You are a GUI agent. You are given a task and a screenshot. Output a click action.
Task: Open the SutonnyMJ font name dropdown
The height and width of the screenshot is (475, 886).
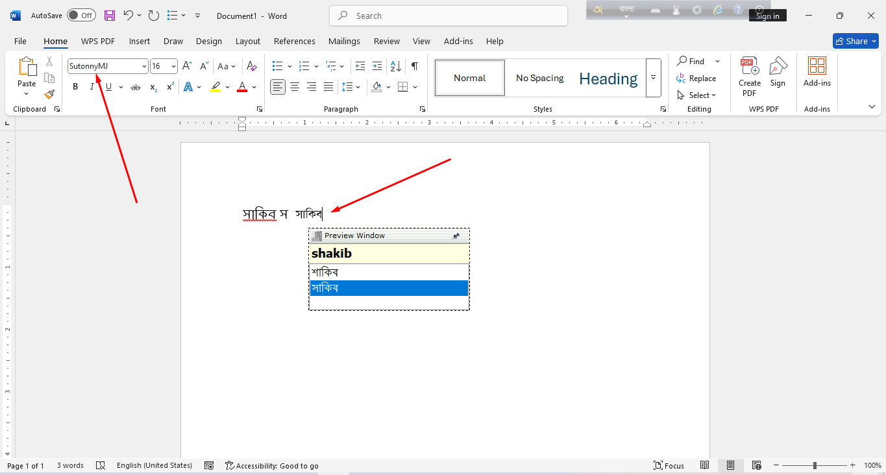click(144, 66)
